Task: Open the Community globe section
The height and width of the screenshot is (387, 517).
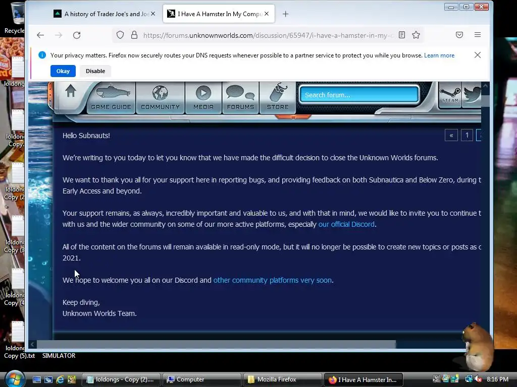Action: click(x=160, y=98)
